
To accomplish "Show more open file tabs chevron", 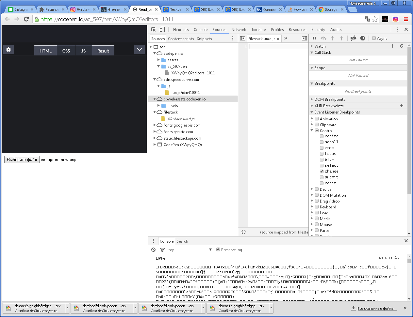I will click(x=286, y=38).
